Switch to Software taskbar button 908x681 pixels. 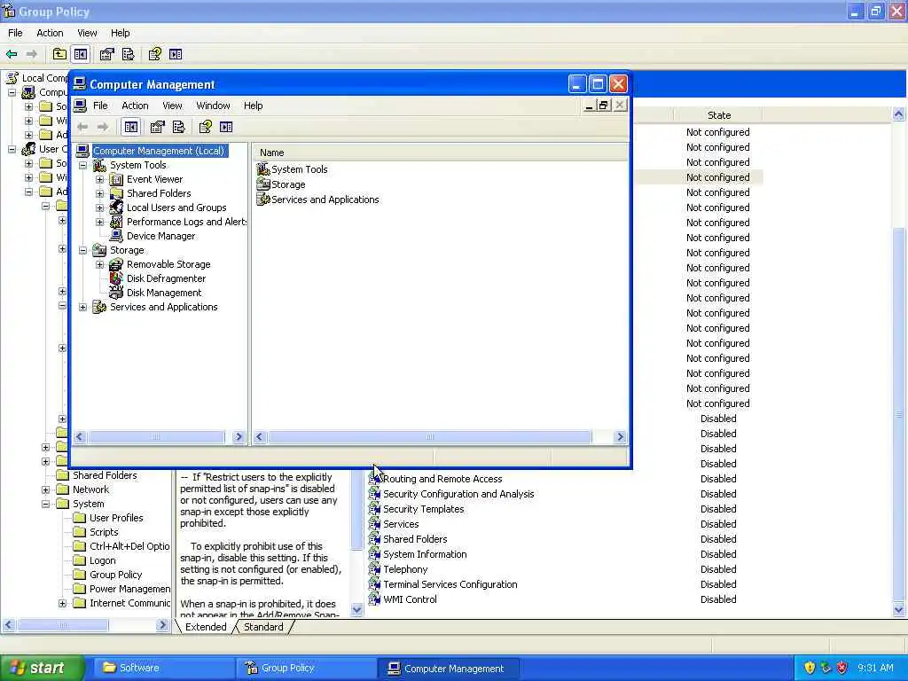click(162, 668)
